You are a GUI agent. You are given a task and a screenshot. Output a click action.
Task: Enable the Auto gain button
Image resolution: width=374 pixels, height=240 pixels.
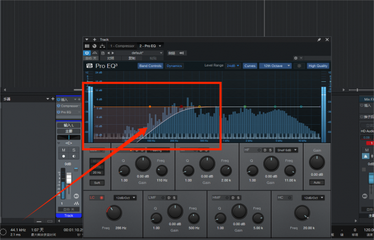317,182
